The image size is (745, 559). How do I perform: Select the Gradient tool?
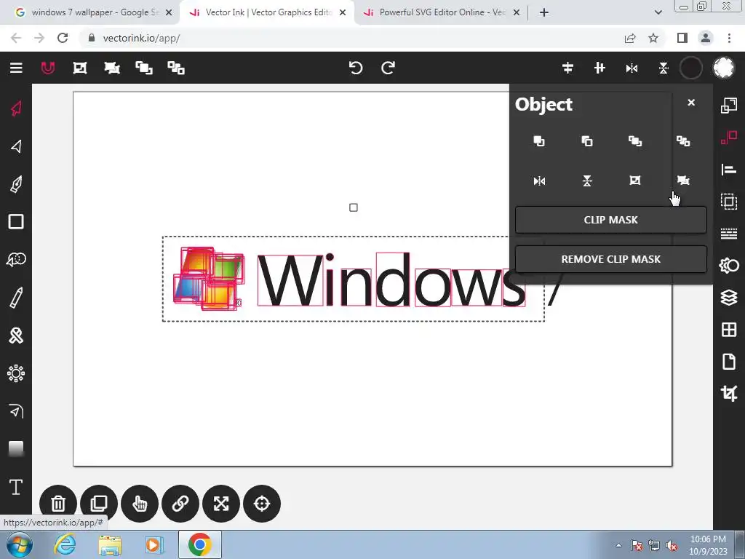coord(16,448)
